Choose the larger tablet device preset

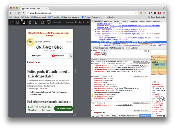click(x=36, y=22)
